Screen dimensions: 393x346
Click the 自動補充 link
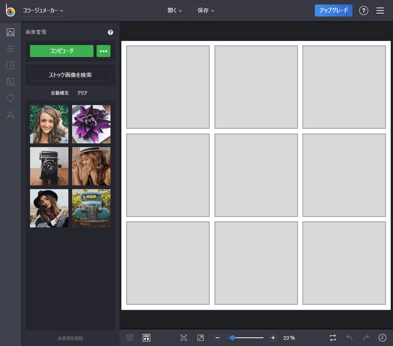tap(60, 93)
